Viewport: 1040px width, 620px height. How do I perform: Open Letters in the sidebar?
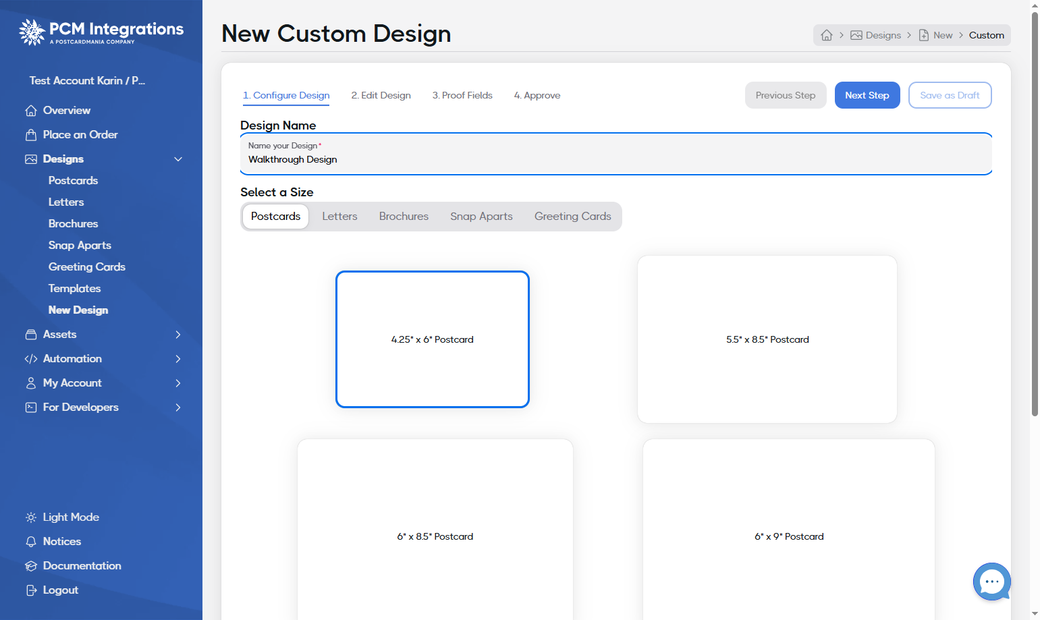click(66, 202)
